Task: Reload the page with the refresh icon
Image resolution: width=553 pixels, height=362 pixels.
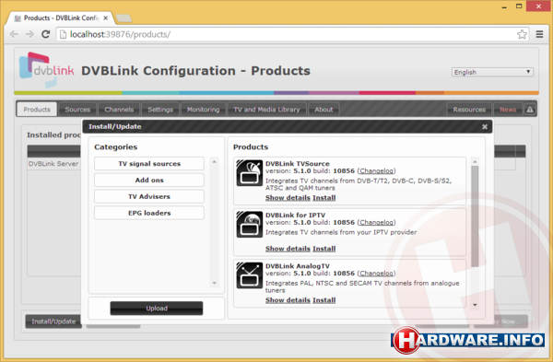Action: click(45, 34)
